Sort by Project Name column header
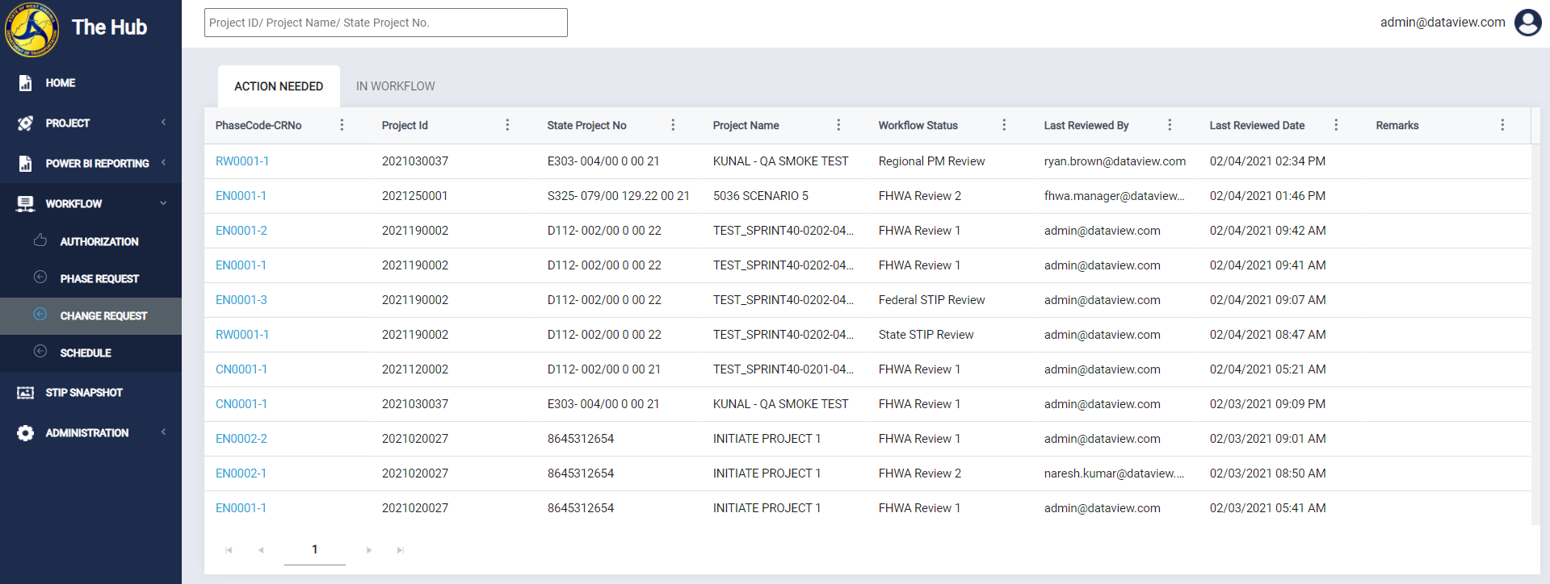 click(x=746, y=125)
